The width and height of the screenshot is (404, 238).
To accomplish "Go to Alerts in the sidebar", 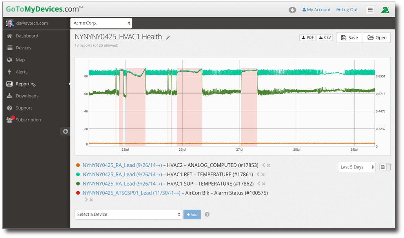I will (x=22, y=72).
